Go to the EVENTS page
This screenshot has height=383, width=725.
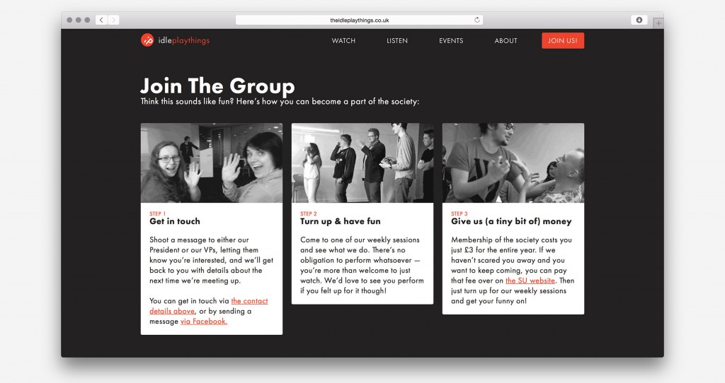(x=451, y=40)
